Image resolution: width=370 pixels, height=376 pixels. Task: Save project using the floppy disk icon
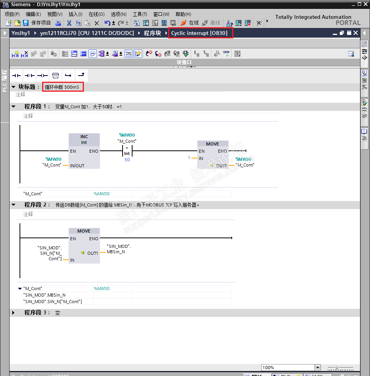pos(26,23)
